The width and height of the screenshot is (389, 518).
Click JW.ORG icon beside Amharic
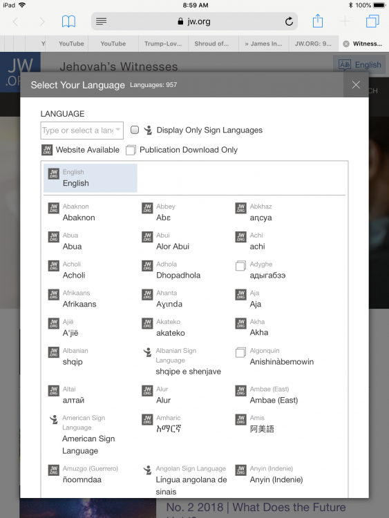[147, 419]
